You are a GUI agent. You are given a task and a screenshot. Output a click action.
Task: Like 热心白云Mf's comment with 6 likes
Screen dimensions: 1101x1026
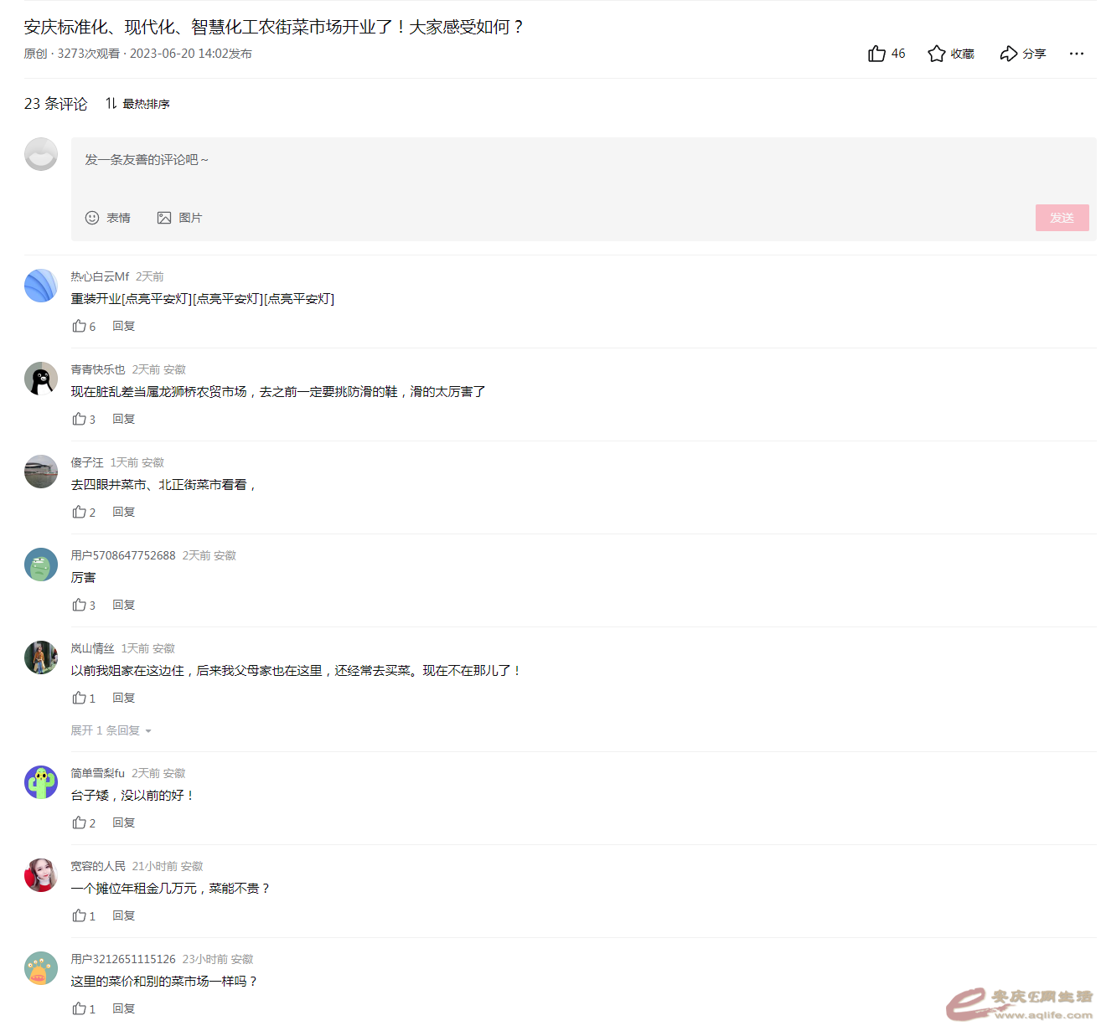point(84,326)
